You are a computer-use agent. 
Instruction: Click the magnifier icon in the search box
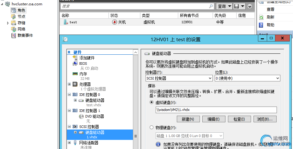click(211, 6)
